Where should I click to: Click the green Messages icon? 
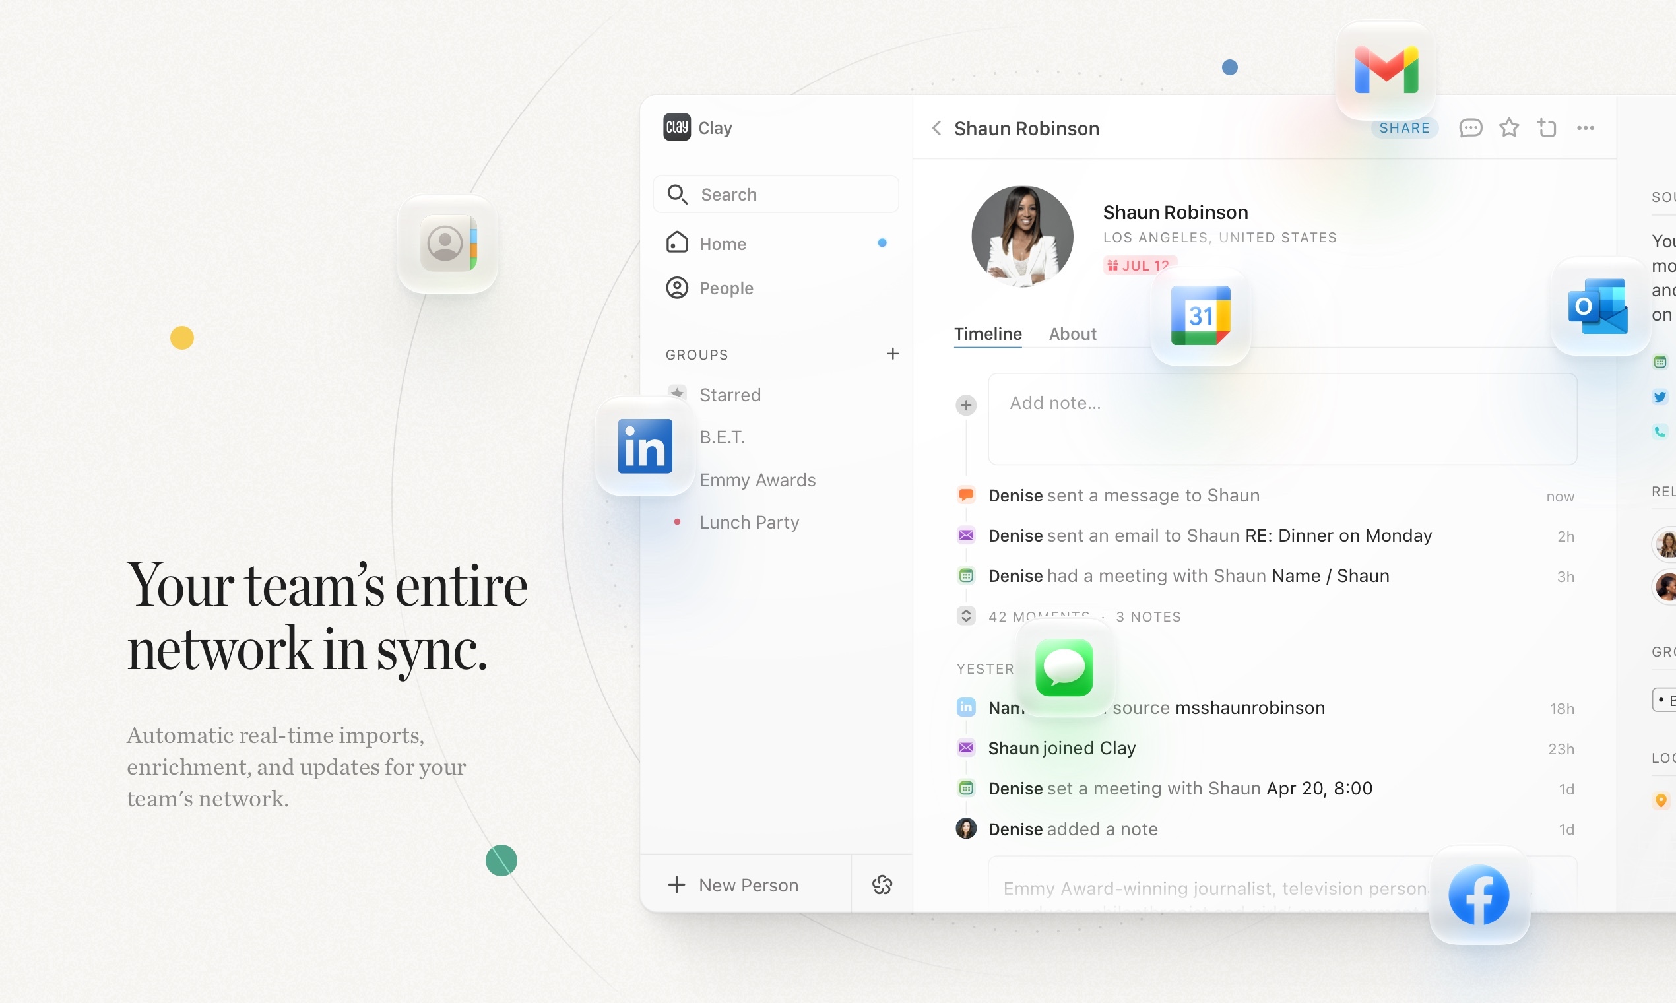1064,668
